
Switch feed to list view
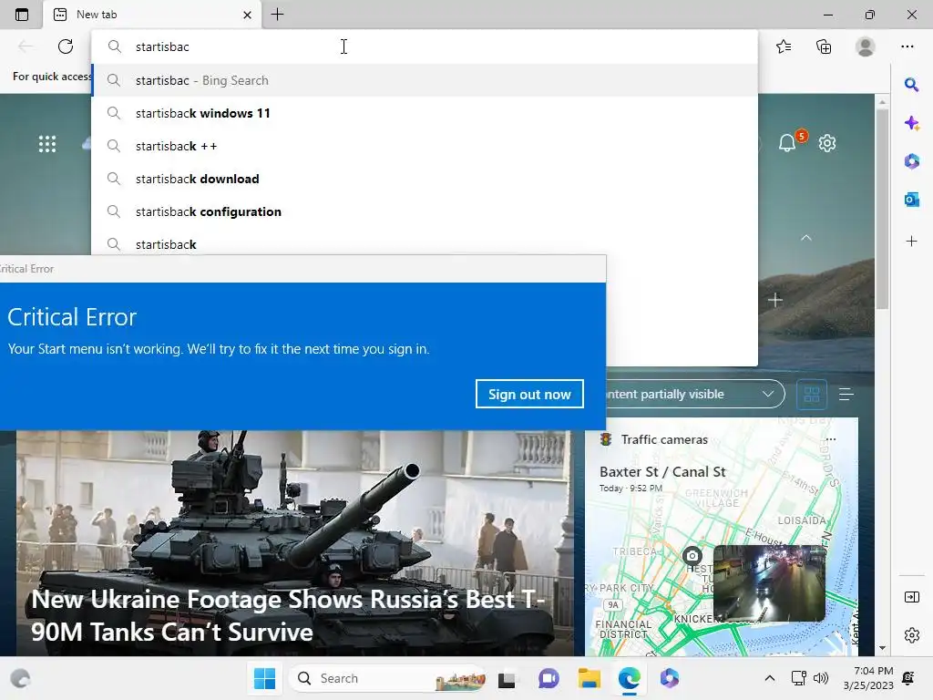[x=846, y=394]
